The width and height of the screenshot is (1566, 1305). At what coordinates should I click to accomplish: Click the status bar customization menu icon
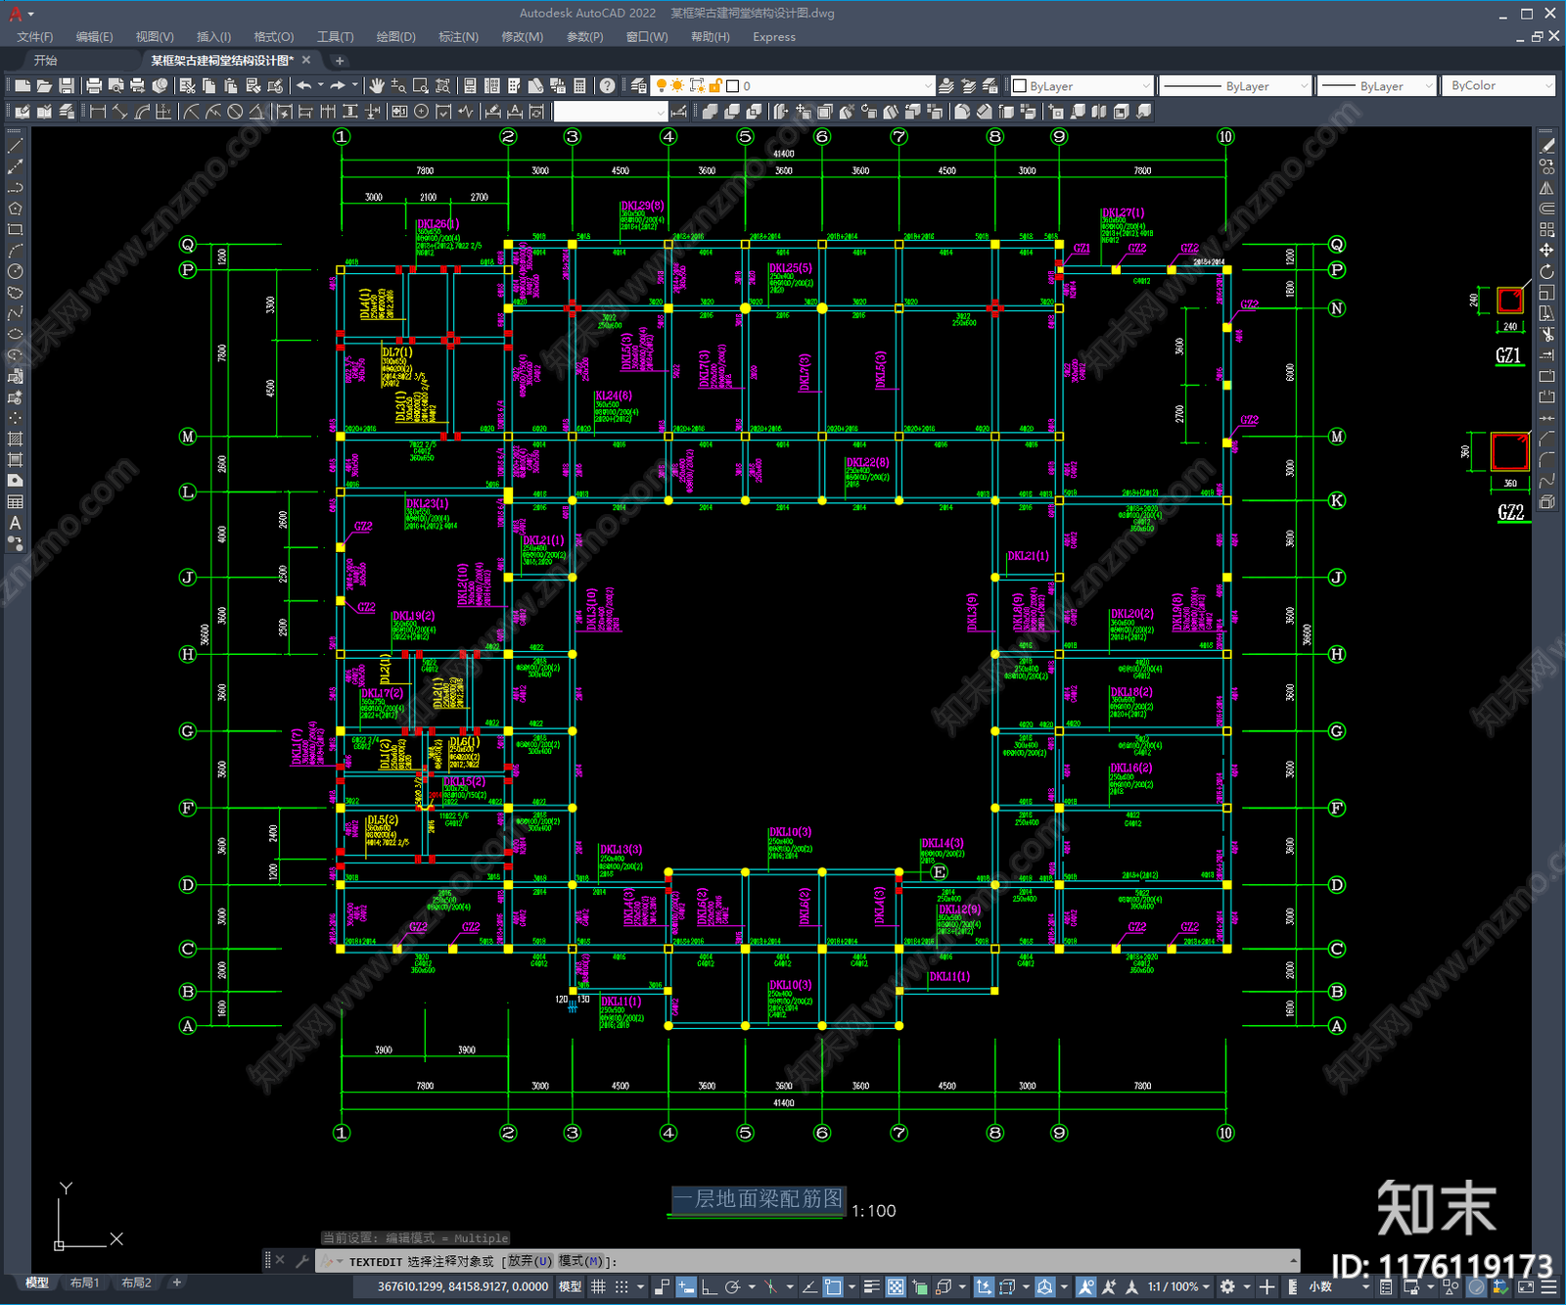point(1547,1286)
